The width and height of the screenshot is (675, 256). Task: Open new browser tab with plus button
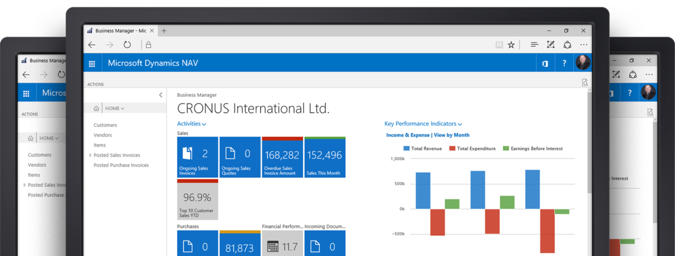[163, 31]
